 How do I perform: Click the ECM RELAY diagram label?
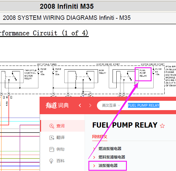[102, 72]
